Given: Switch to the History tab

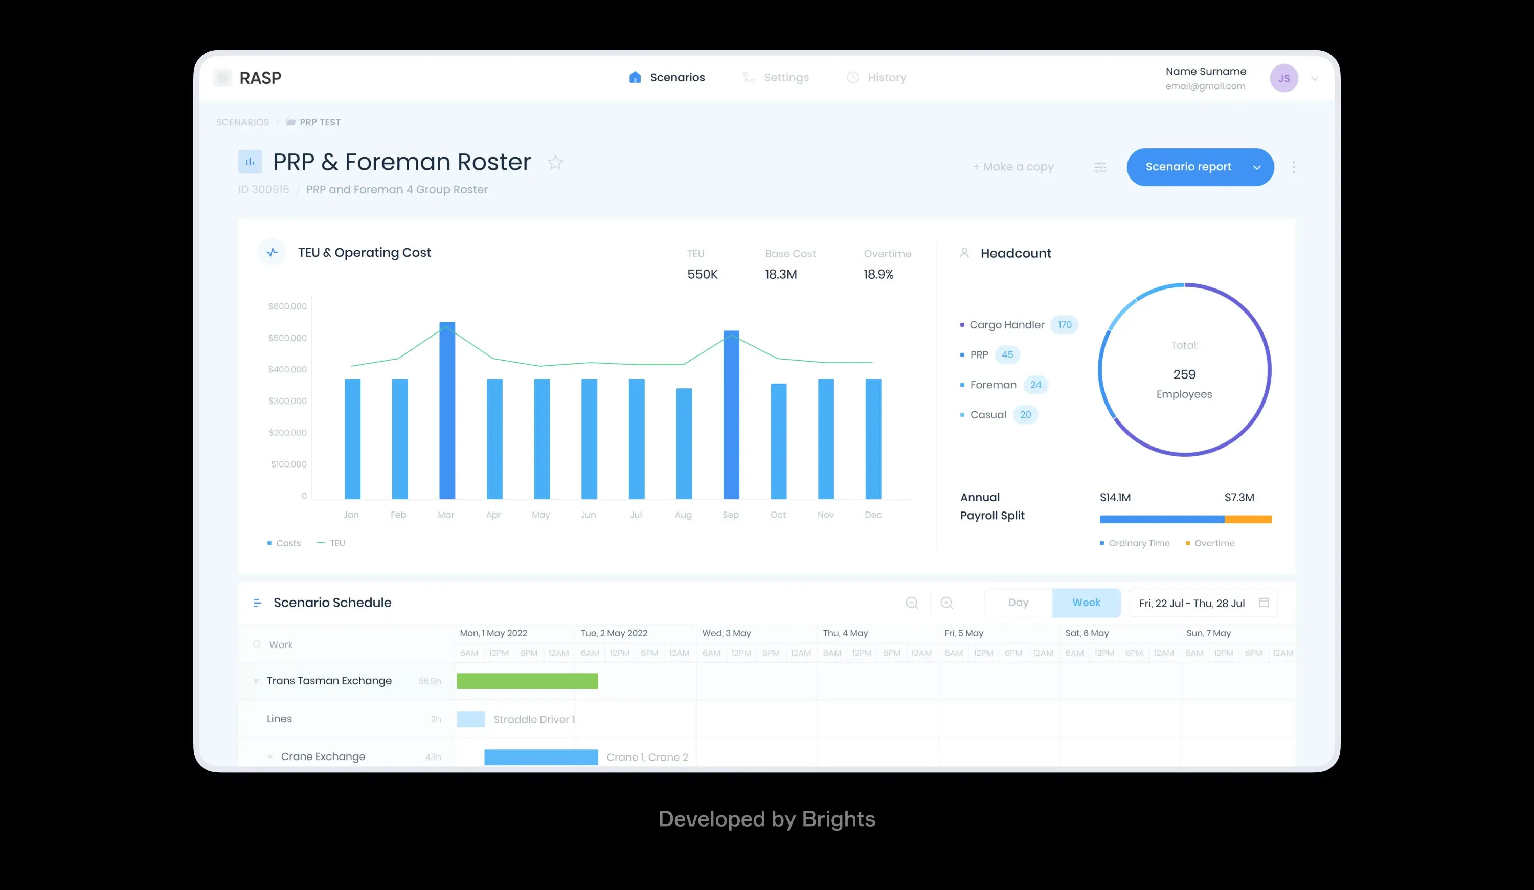Looking at the screenshot, I should pos(876,77).
